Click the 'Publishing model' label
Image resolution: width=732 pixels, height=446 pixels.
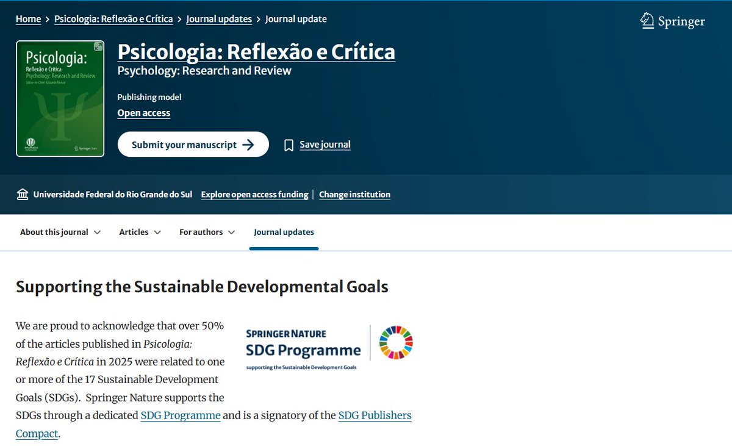point(149,97)
